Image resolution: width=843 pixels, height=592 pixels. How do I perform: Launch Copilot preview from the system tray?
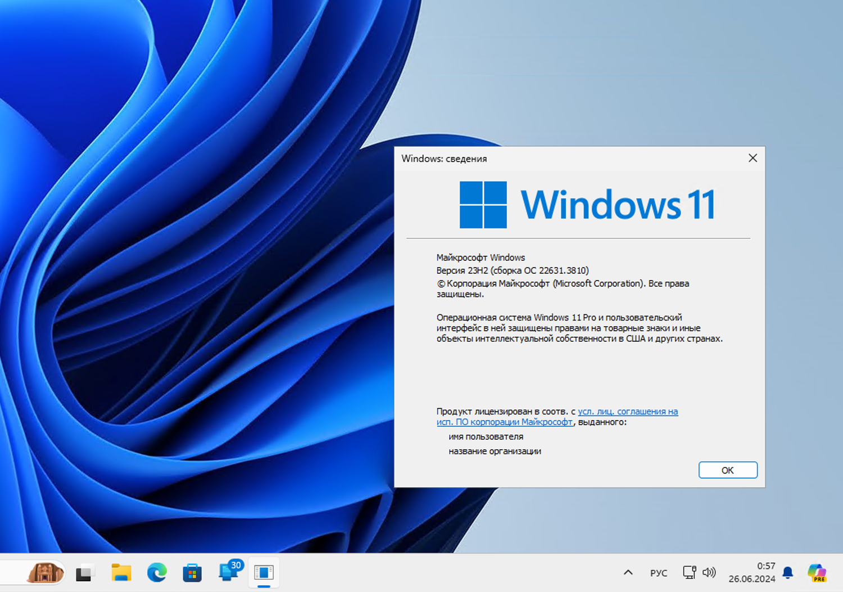[x=817, y=572]
